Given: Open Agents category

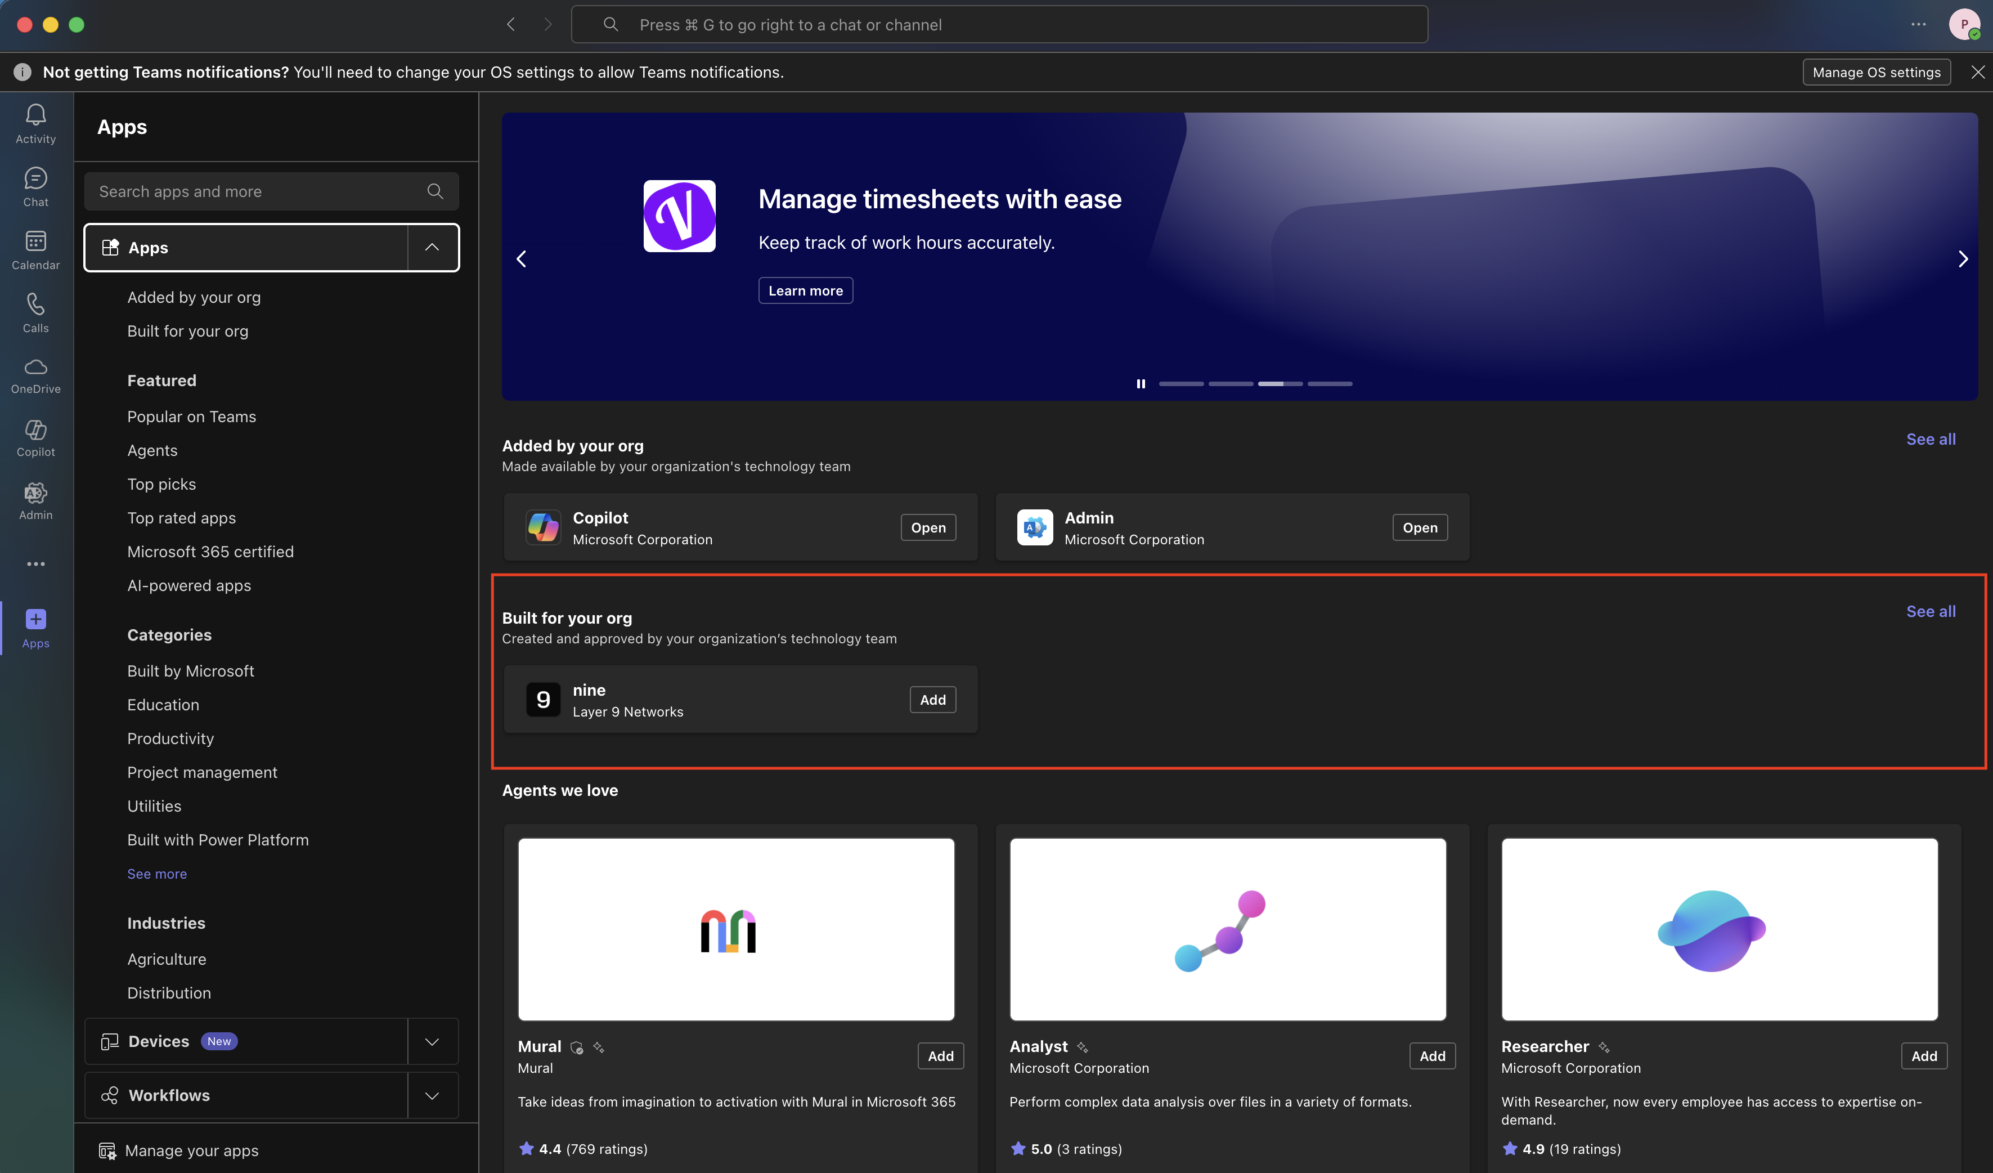Looking at the screenshot, I should tap(152, 450).
